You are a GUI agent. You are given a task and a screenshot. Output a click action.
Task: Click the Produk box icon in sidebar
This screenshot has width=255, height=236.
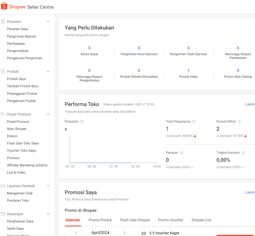tap(3, 71)
